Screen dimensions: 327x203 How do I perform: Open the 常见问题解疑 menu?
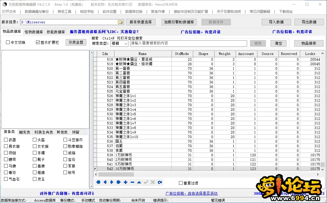click(260, 12)
